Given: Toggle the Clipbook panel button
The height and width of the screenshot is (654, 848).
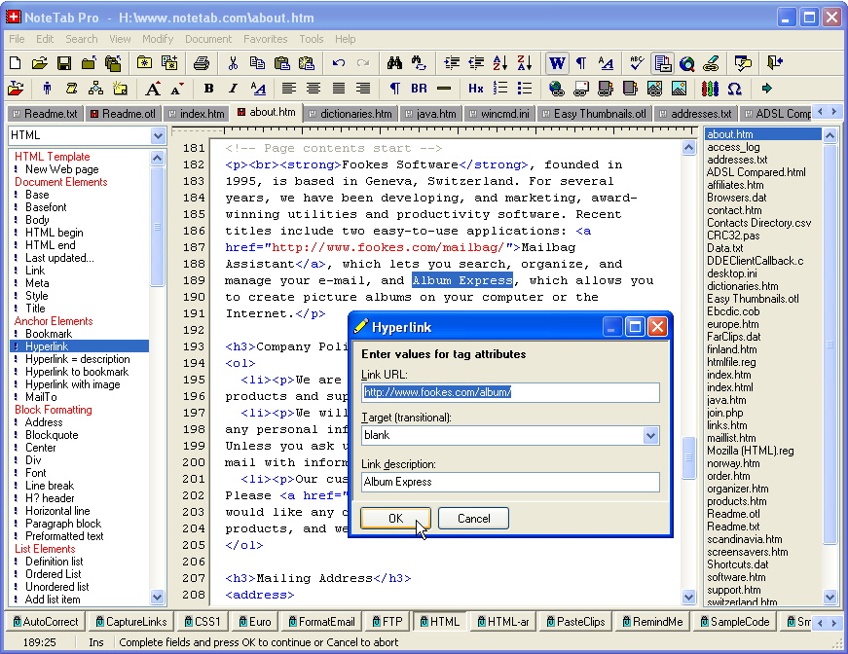Looking at the screenshot, I should [x=663, y=63].
